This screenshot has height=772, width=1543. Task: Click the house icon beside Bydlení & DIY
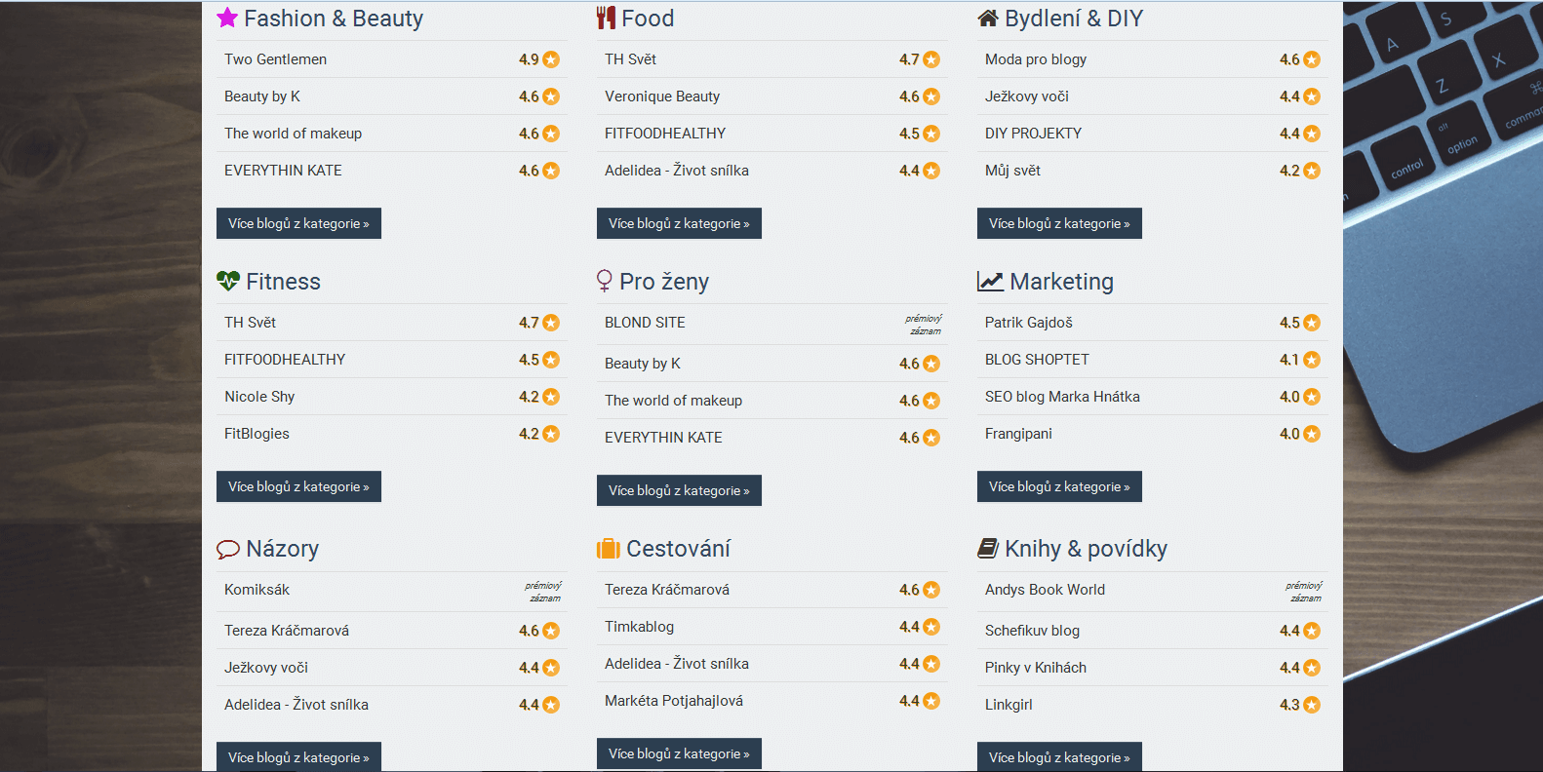click(x=988, y=18)
